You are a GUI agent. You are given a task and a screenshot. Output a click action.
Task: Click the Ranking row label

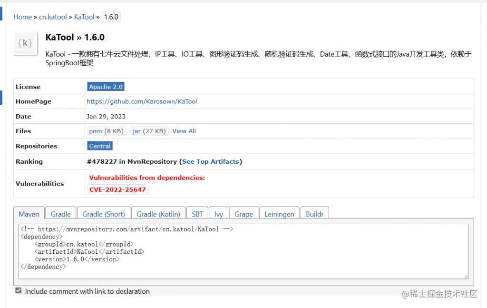point(29,161)
